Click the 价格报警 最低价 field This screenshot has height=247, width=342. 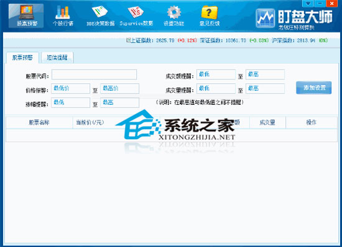[x=70, y=88]
